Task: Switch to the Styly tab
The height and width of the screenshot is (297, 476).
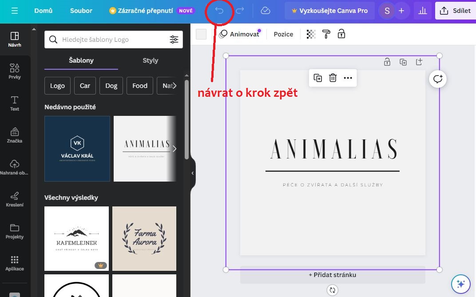Action: (150, 60)
